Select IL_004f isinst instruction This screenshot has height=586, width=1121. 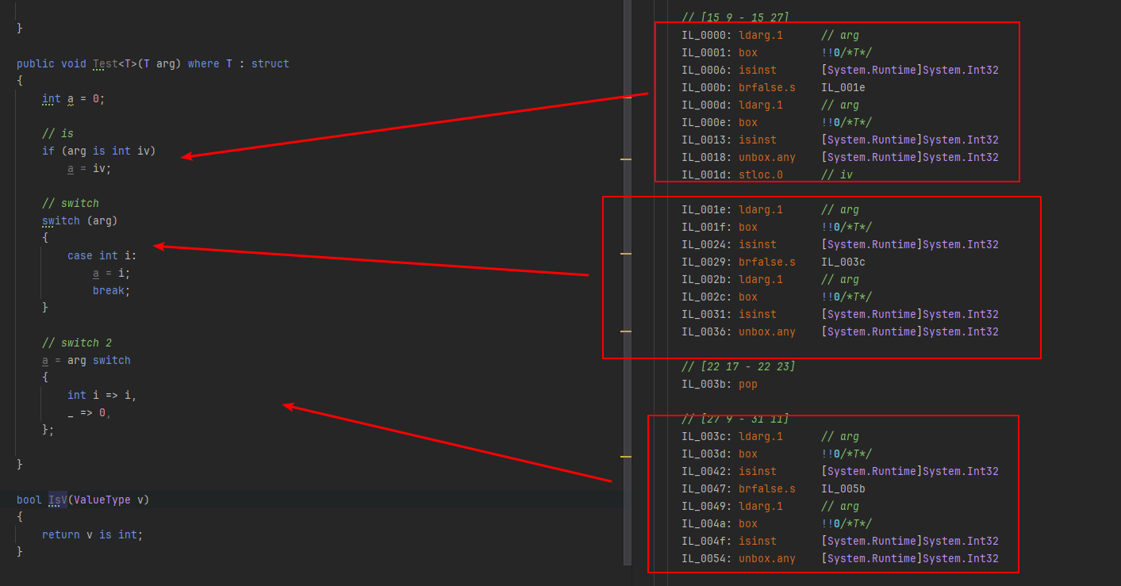(x=839, y=541)
